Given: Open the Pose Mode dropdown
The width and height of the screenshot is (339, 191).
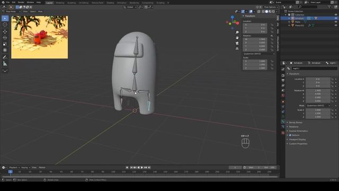Looking at the screenshot, I should point(11,12).
